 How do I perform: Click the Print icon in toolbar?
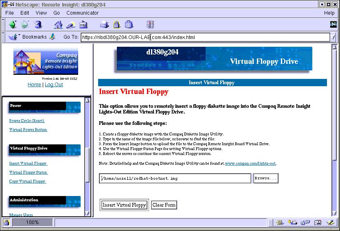[x=104, y=25]
